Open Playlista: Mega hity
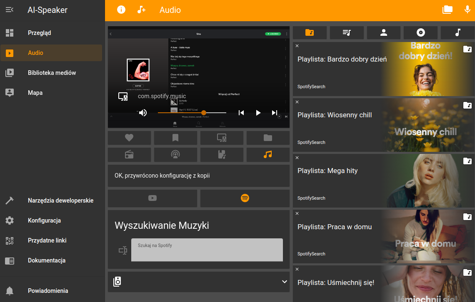Viewport: 475px width, 302px height. pyautogui.click(x=327, y=171)
